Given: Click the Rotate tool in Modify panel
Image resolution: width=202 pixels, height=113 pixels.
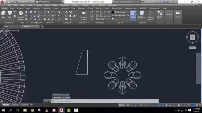Looking at the screenshot, I should tap(66, 16).
